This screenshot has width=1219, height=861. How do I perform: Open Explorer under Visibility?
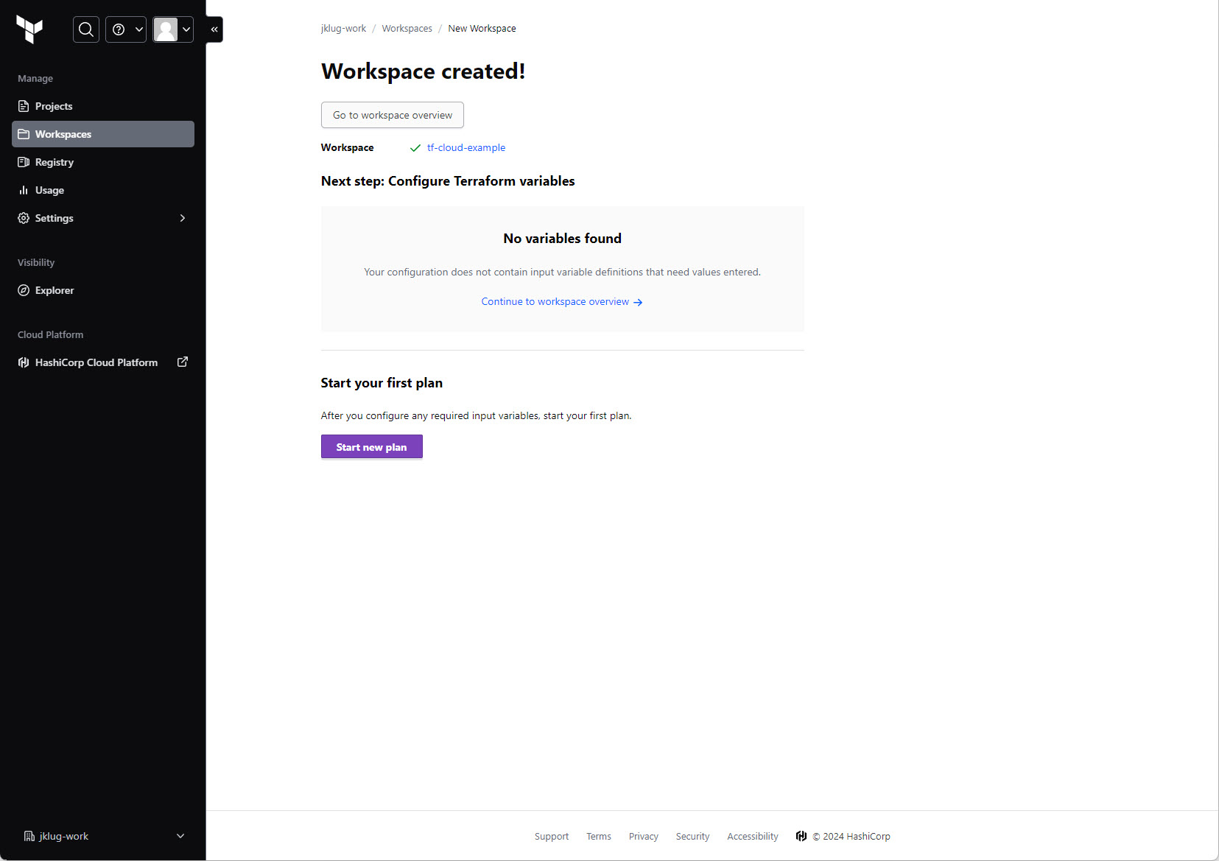pyautogui.click(x=55, y=290)
